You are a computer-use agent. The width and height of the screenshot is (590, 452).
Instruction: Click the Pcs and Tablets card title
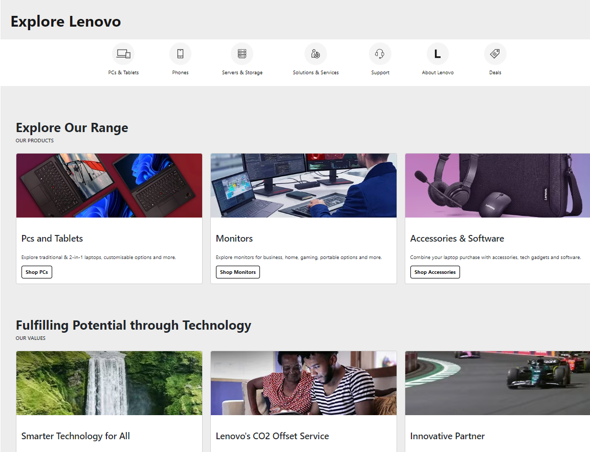coord(52,239)
